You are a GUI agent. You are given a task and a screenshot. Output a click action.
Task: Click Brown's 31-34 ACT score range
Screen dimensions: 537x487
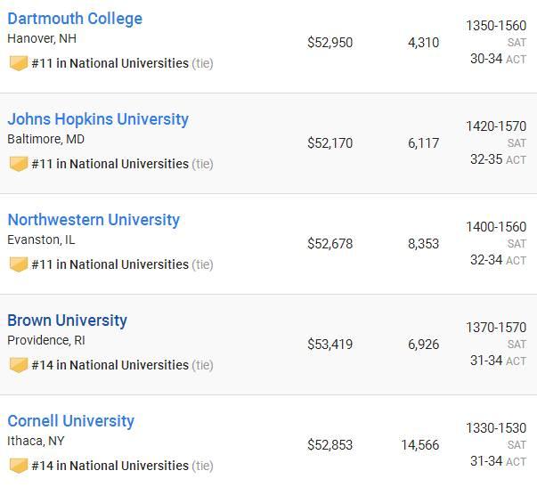(x=486, y=361)
